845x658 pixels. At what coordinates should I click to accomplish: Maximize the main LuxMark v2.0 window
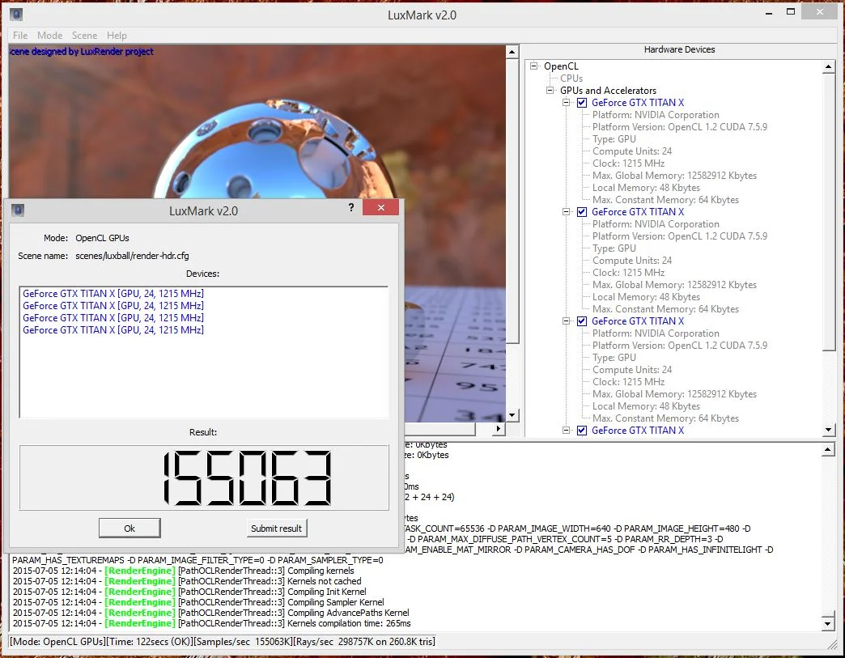[x=791, y=12]
